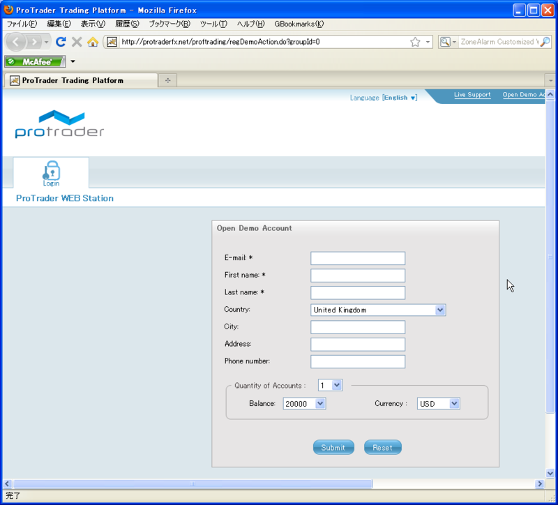558x505 pixels.
Task: Click the Stop loading X icon
Action: [77, 42]
